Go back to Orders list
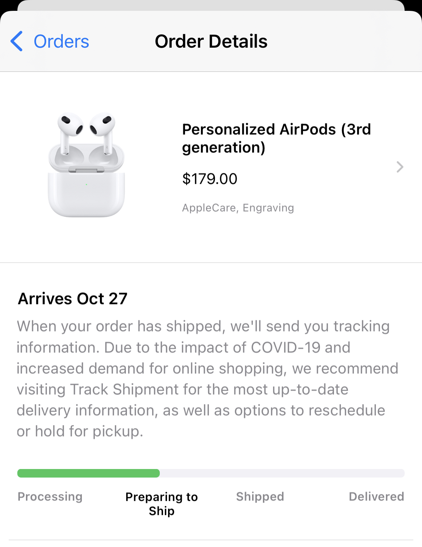Image resolution: width=422 pixels, height=547 pixels. (61, 42)
